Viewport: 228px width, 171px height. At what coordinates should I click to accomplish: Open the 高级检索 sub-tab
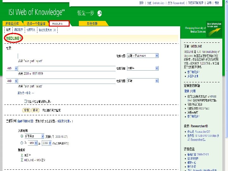tap(19, 30)
